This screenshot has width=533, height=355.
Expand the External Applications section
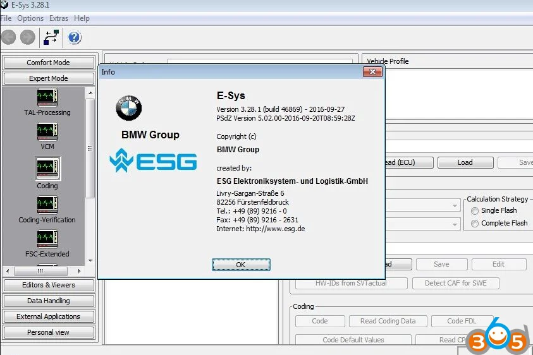pyautogui.click(x=49, y=316)
